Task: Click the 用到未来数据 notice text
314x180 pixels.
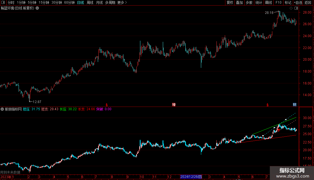Action: coord(10,172)
